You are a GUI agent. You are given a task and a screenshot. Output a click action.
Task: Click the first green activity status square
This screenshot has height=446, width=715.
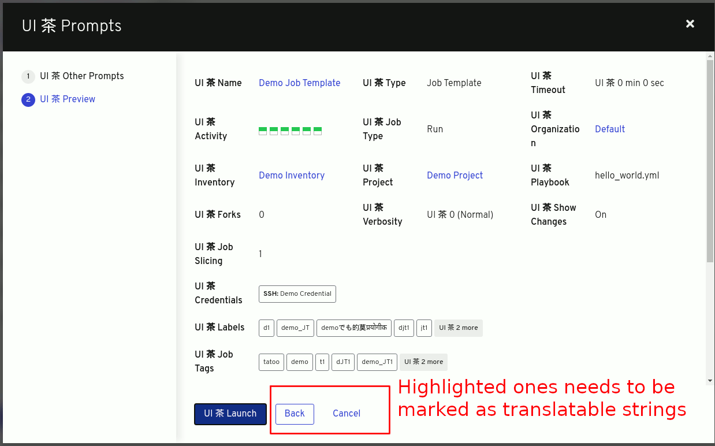click(263, 131)
